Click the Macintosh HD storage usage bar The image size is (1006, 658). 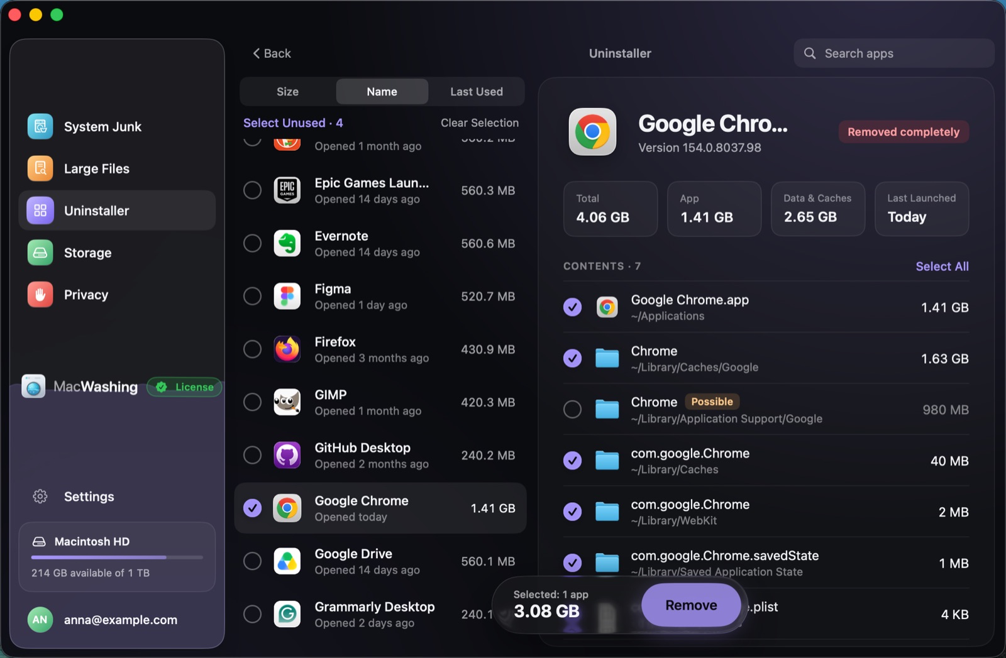coord(117,557)
